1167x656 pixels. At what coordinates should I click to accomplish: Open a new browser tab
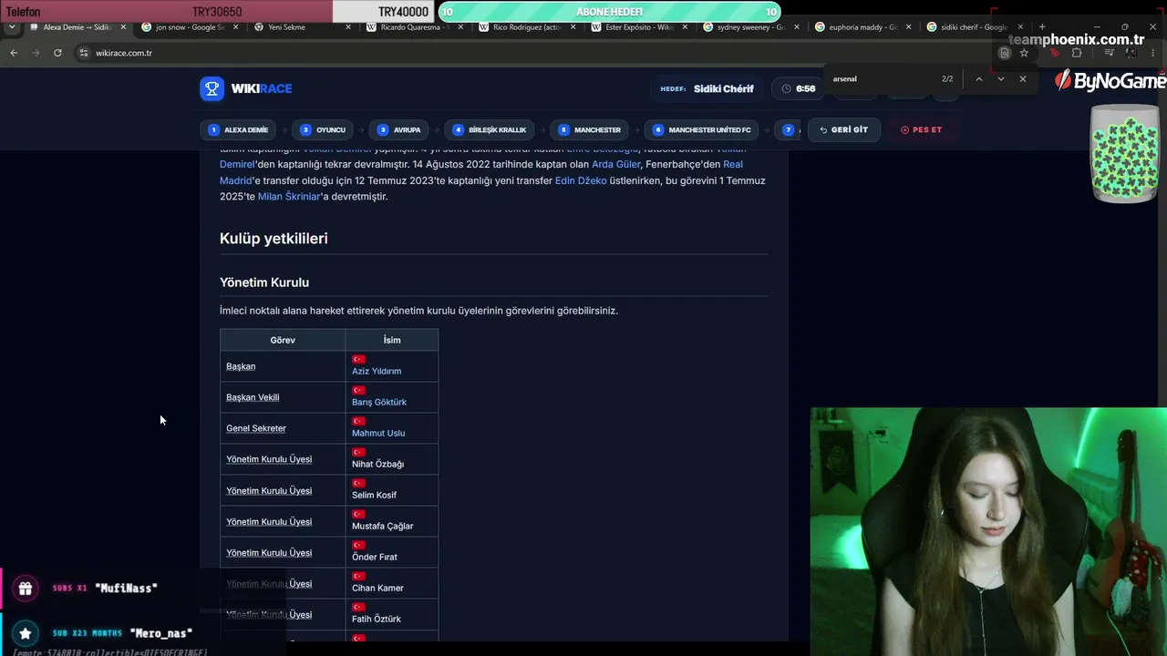(x=1042, y=27)
